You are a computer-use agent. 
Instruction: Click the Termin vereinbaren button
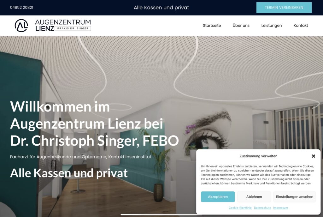(x=284, y=8)
